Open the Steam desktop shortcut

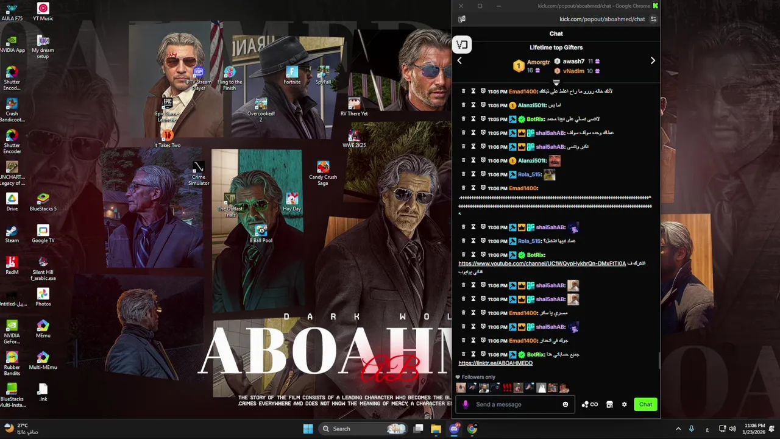pos(12,234)
